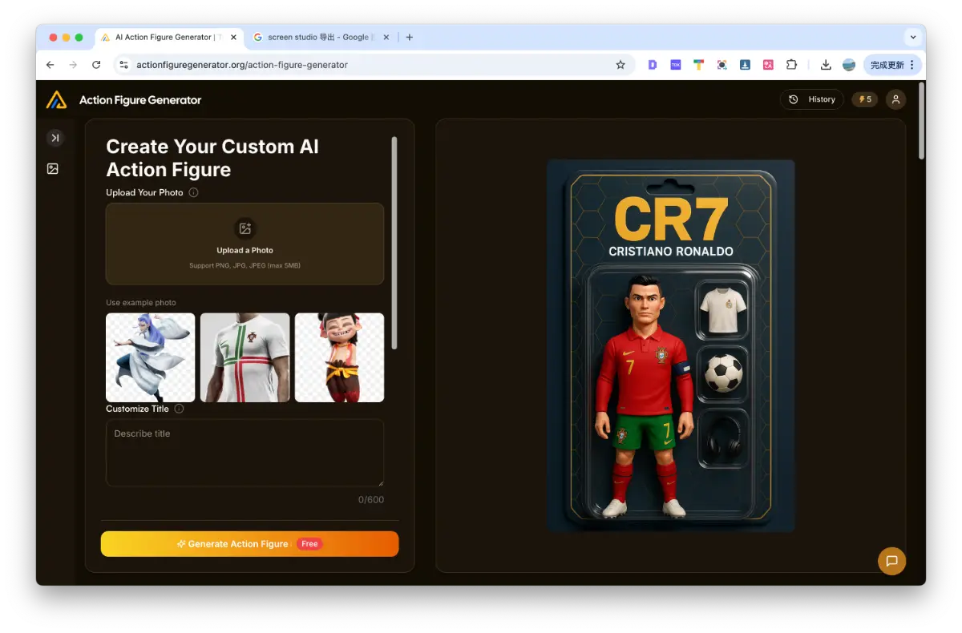Open the browser Downloads icon
The height and width of the screenshot is (633, 962).
point(826,65)
